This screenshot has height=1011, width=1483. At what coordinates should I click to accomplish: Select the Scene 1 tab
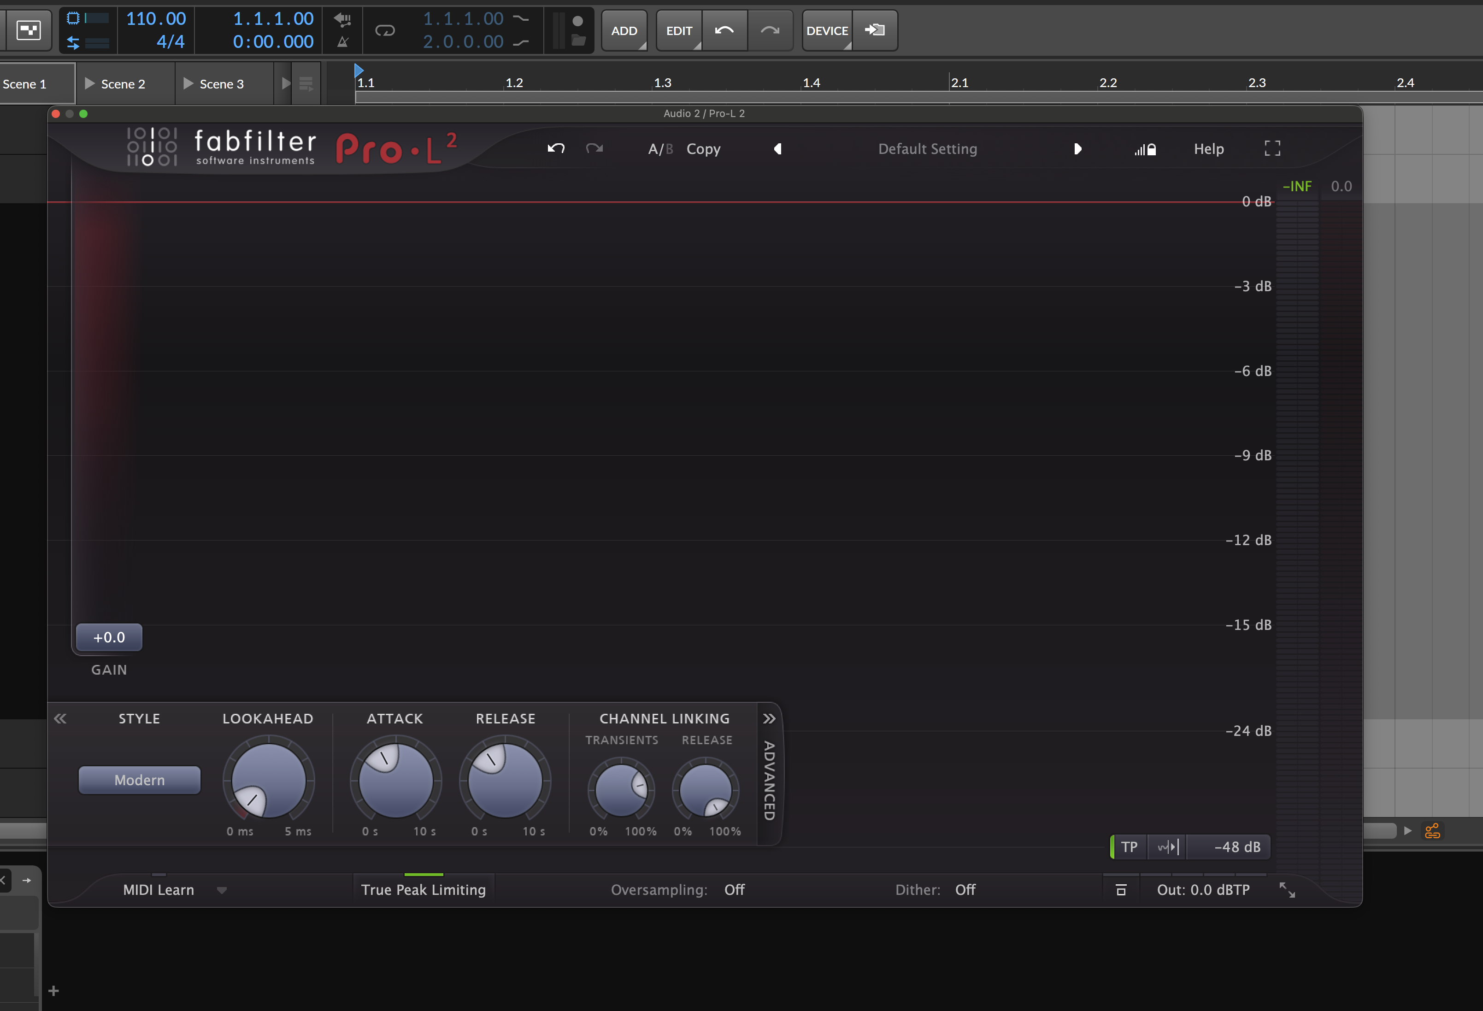pyautogui.click(x=37, y=83)
